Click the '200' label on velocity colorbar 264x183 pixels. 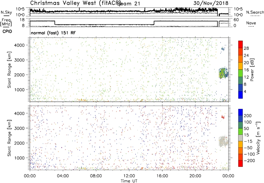point(247,116)
